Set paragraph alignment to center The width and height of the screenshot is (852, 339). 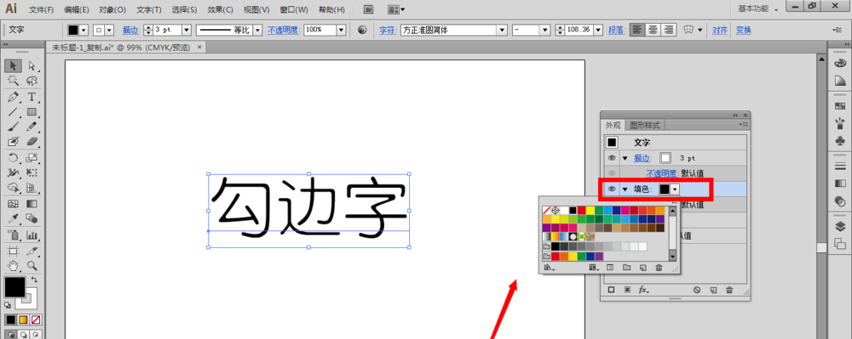tap(653, 30)
